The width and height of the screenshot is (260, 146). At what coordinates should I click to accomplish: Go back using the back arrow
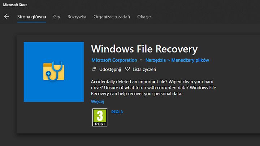[x=6, y=17]
